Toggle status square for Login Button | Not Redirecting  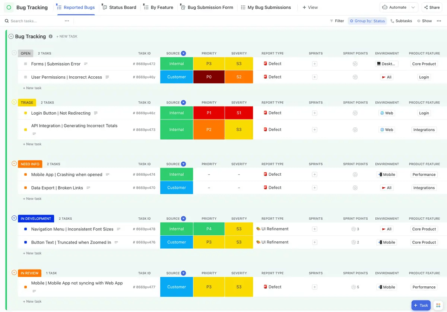click(x=25, y=113)
